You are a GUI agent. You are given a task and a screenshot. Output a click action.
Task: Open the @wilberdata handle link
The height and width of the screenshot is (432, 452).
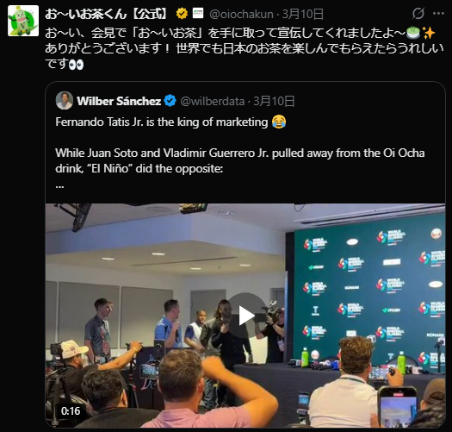coord(213,101)
